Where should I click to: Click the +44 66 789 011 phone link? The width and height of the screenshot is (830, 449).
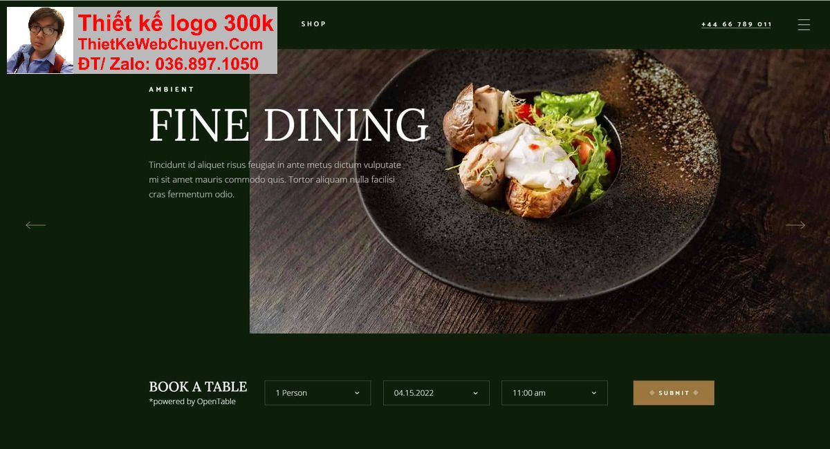coord(736,24)
